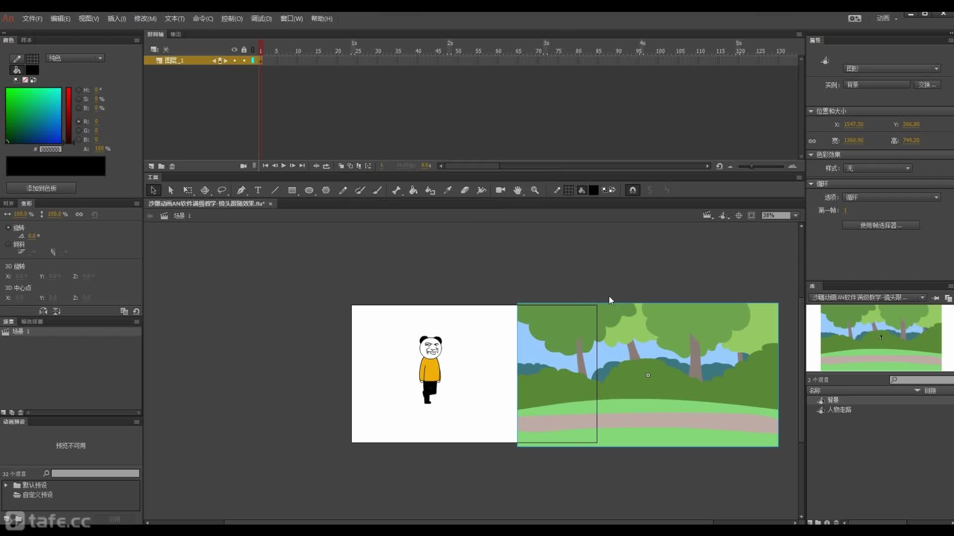
Task: Open the 循环 loop options dropdown
Action: click(x=892, y=198)
